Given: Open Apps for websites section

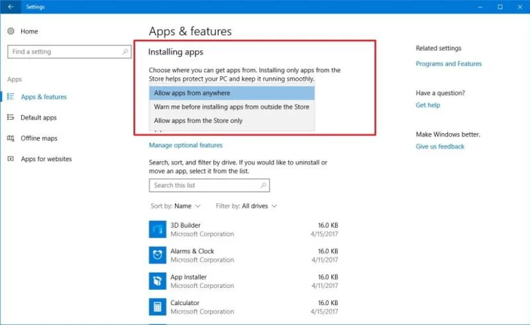Looking at the screenshot, I should pyautogui.click(x=46, y=159).
